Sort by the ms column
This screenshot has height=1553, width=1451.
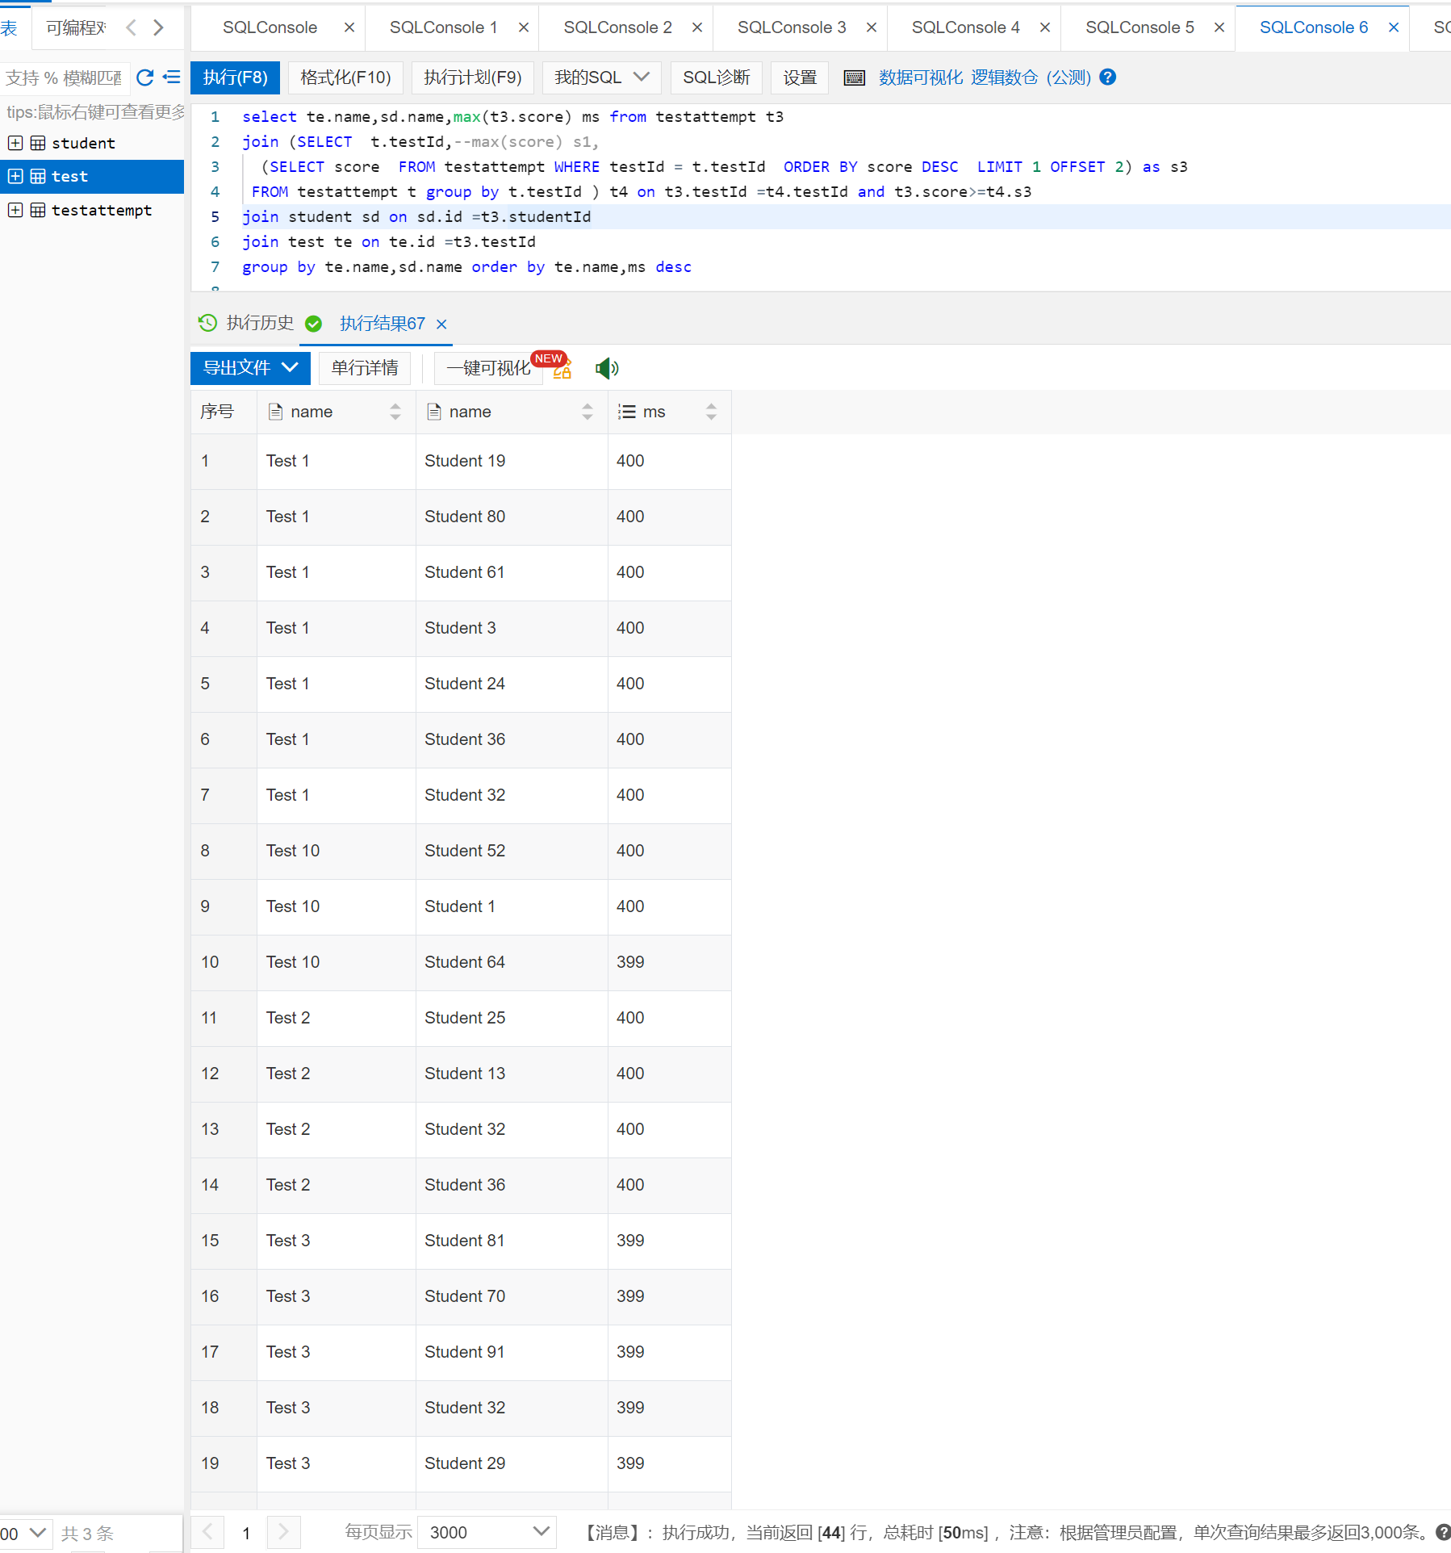[711, 412]
